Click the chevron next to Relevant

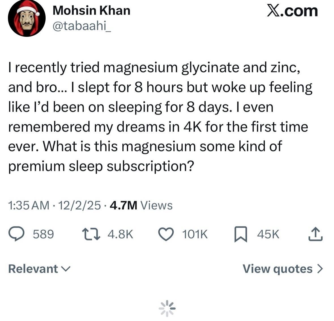click(x=65, y=269)
